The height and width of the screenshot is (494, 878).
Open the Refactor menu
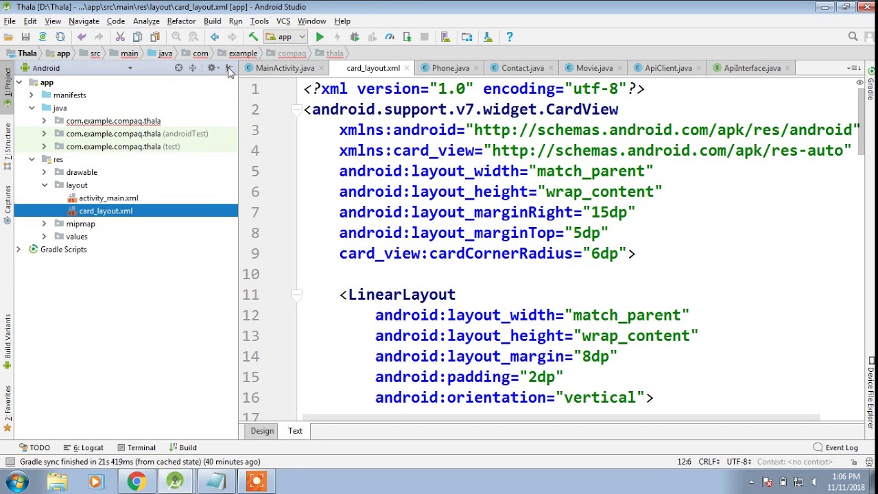181,21
